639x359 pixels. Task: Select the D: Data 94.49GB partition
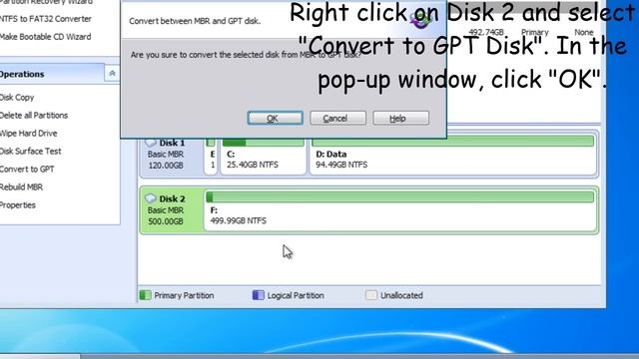(x=452, y=157)
